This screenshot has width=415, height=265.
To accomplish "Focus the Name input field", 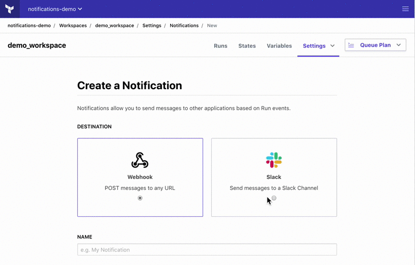I will click(207, 249).
